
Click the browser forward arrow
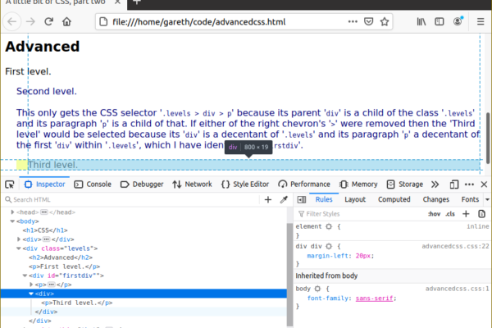point(30,22)
